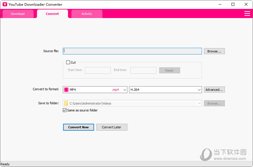Viewport: 253px width, 167px height.
Task: Click the Reset button for cut times
Action: click(x=170, y=70)
